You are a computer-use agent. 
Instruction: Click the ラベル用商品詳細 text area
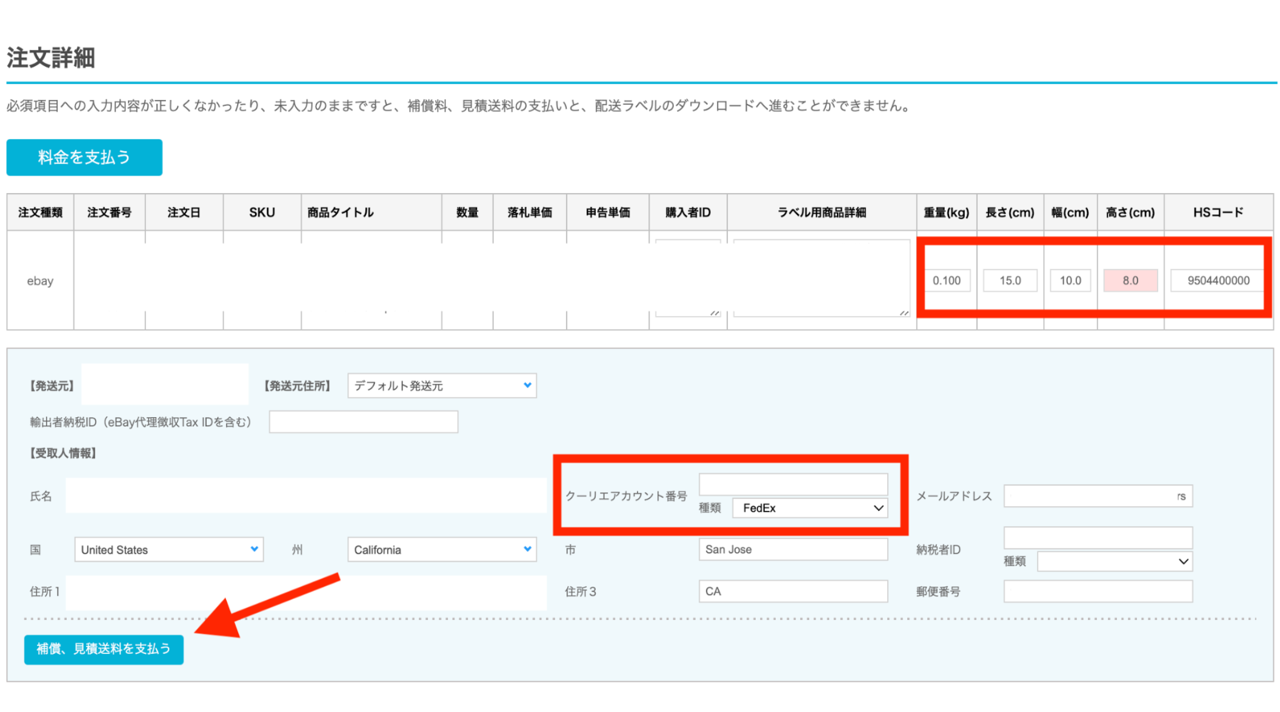click(x=821, y=278)
